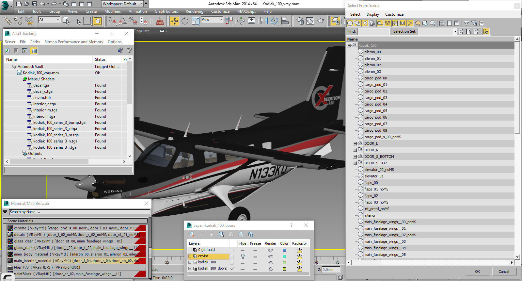Open the Rendering menu

(194, 11)
